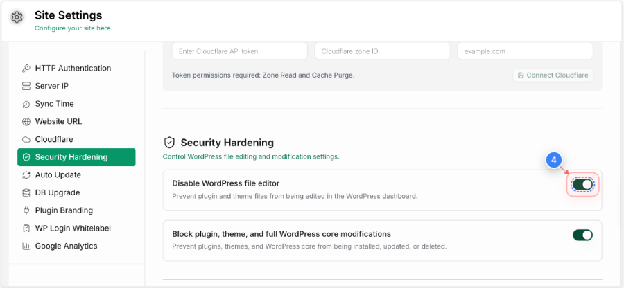Click the Google Analytics chart icon

pyautogui.click(x=26, y=246)
